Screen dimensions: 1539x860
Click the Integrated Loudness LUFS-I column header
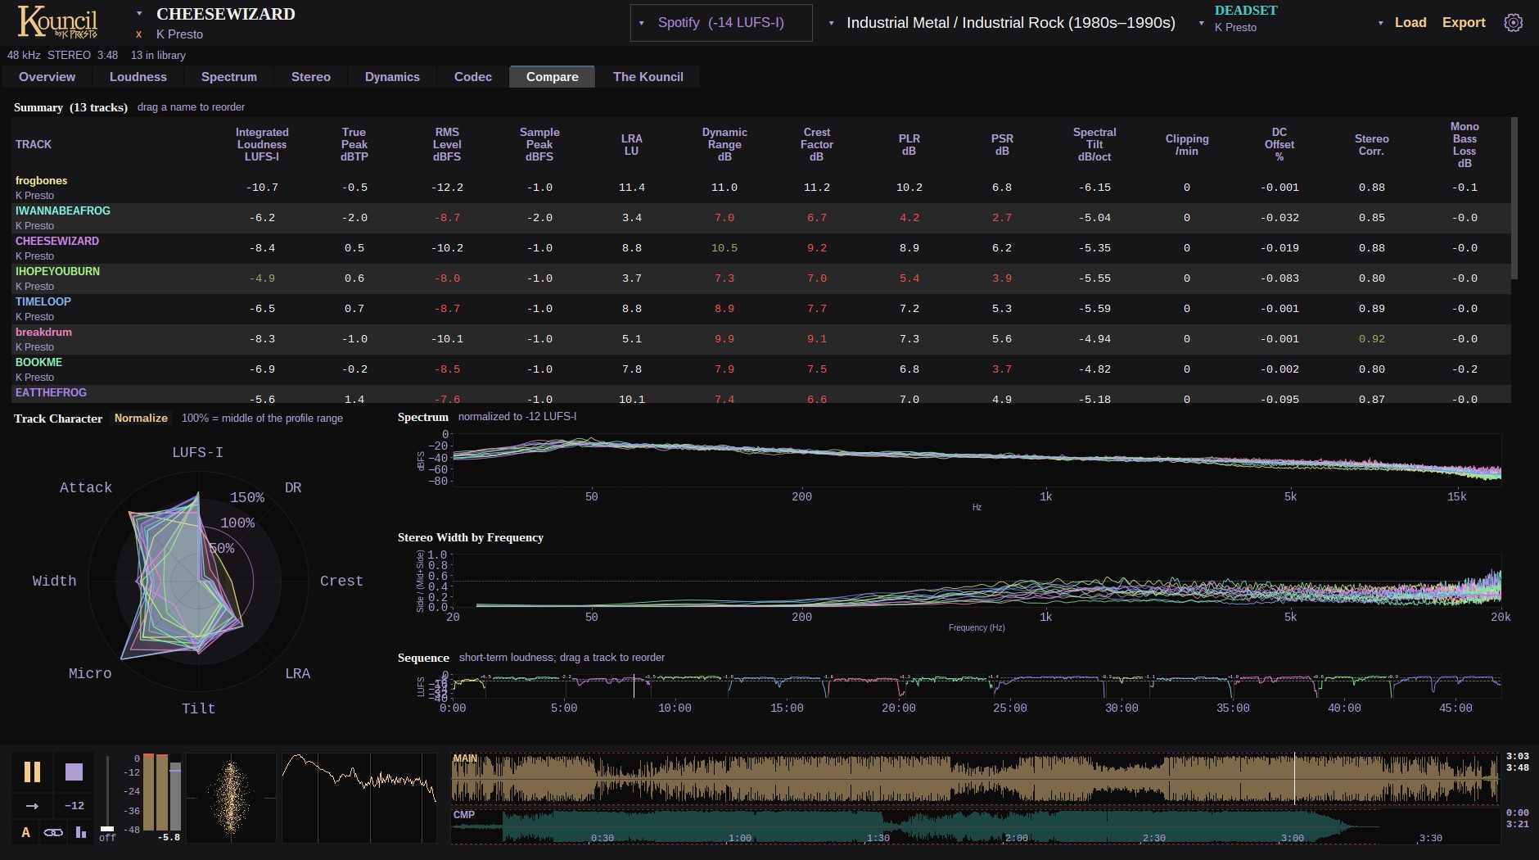click(262, 144)
